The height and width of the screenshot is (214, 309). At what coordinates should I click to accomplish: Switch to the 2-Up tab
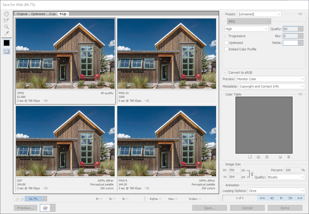click(52, 14)
